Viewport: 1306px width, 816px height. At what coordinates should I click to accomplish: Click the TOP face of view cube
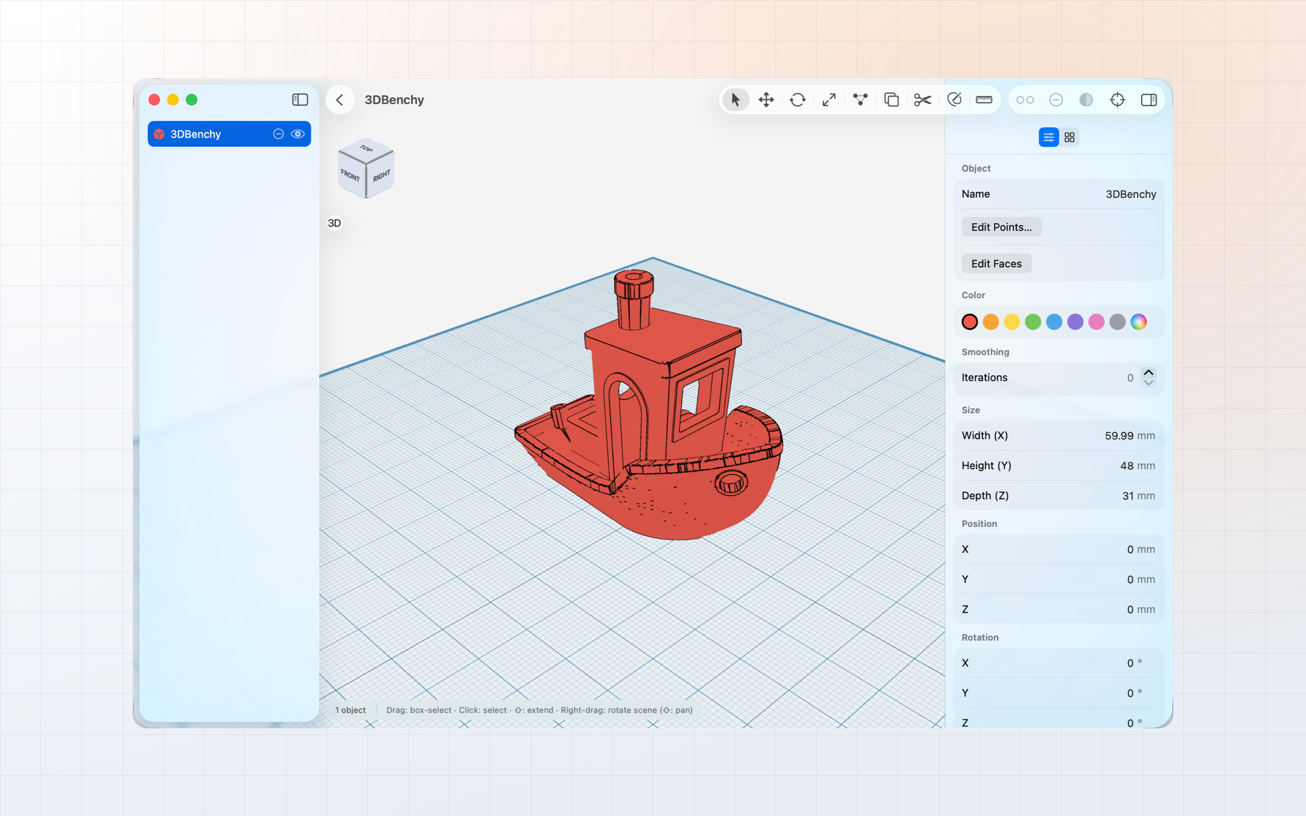coord(366,148)
